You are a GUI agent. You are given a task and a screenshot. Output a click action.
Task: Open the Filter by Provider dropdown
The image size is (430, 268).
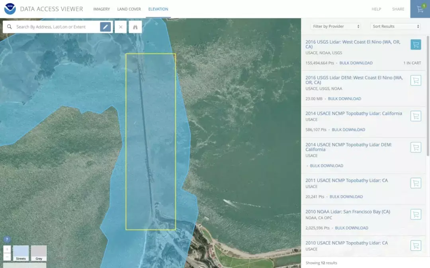pyautogui.click(x=336, y=26)
